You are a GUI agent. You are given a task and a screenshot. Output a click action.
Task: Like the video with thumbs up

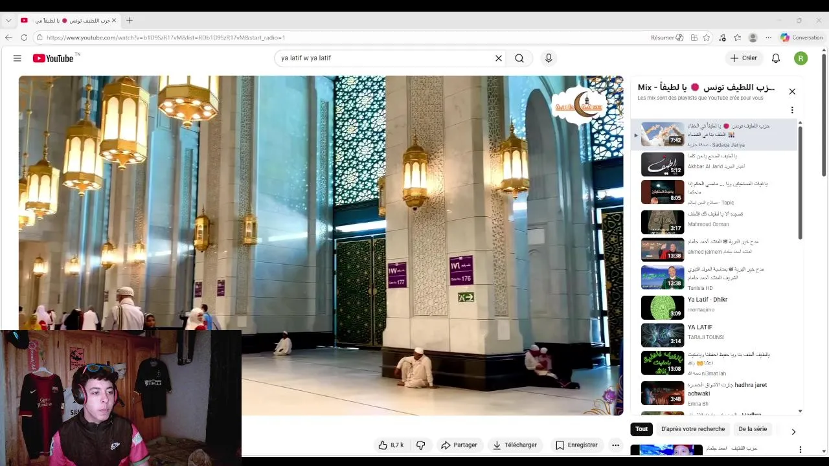pos(391,445)
